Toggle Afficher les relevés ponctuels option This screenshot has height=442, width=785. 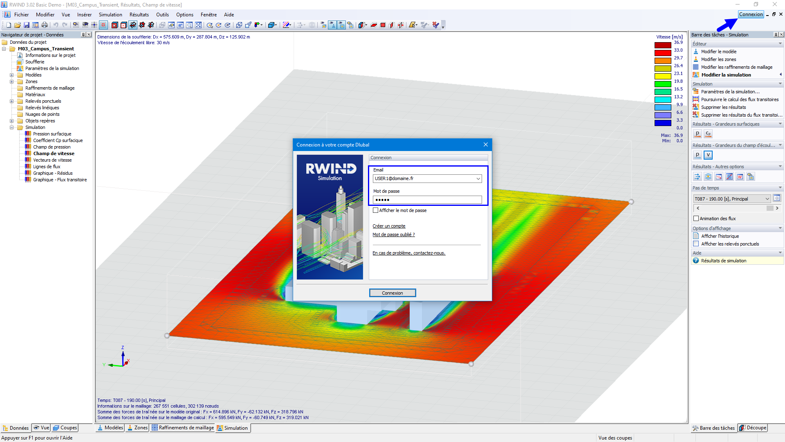(x=696, y=244)
